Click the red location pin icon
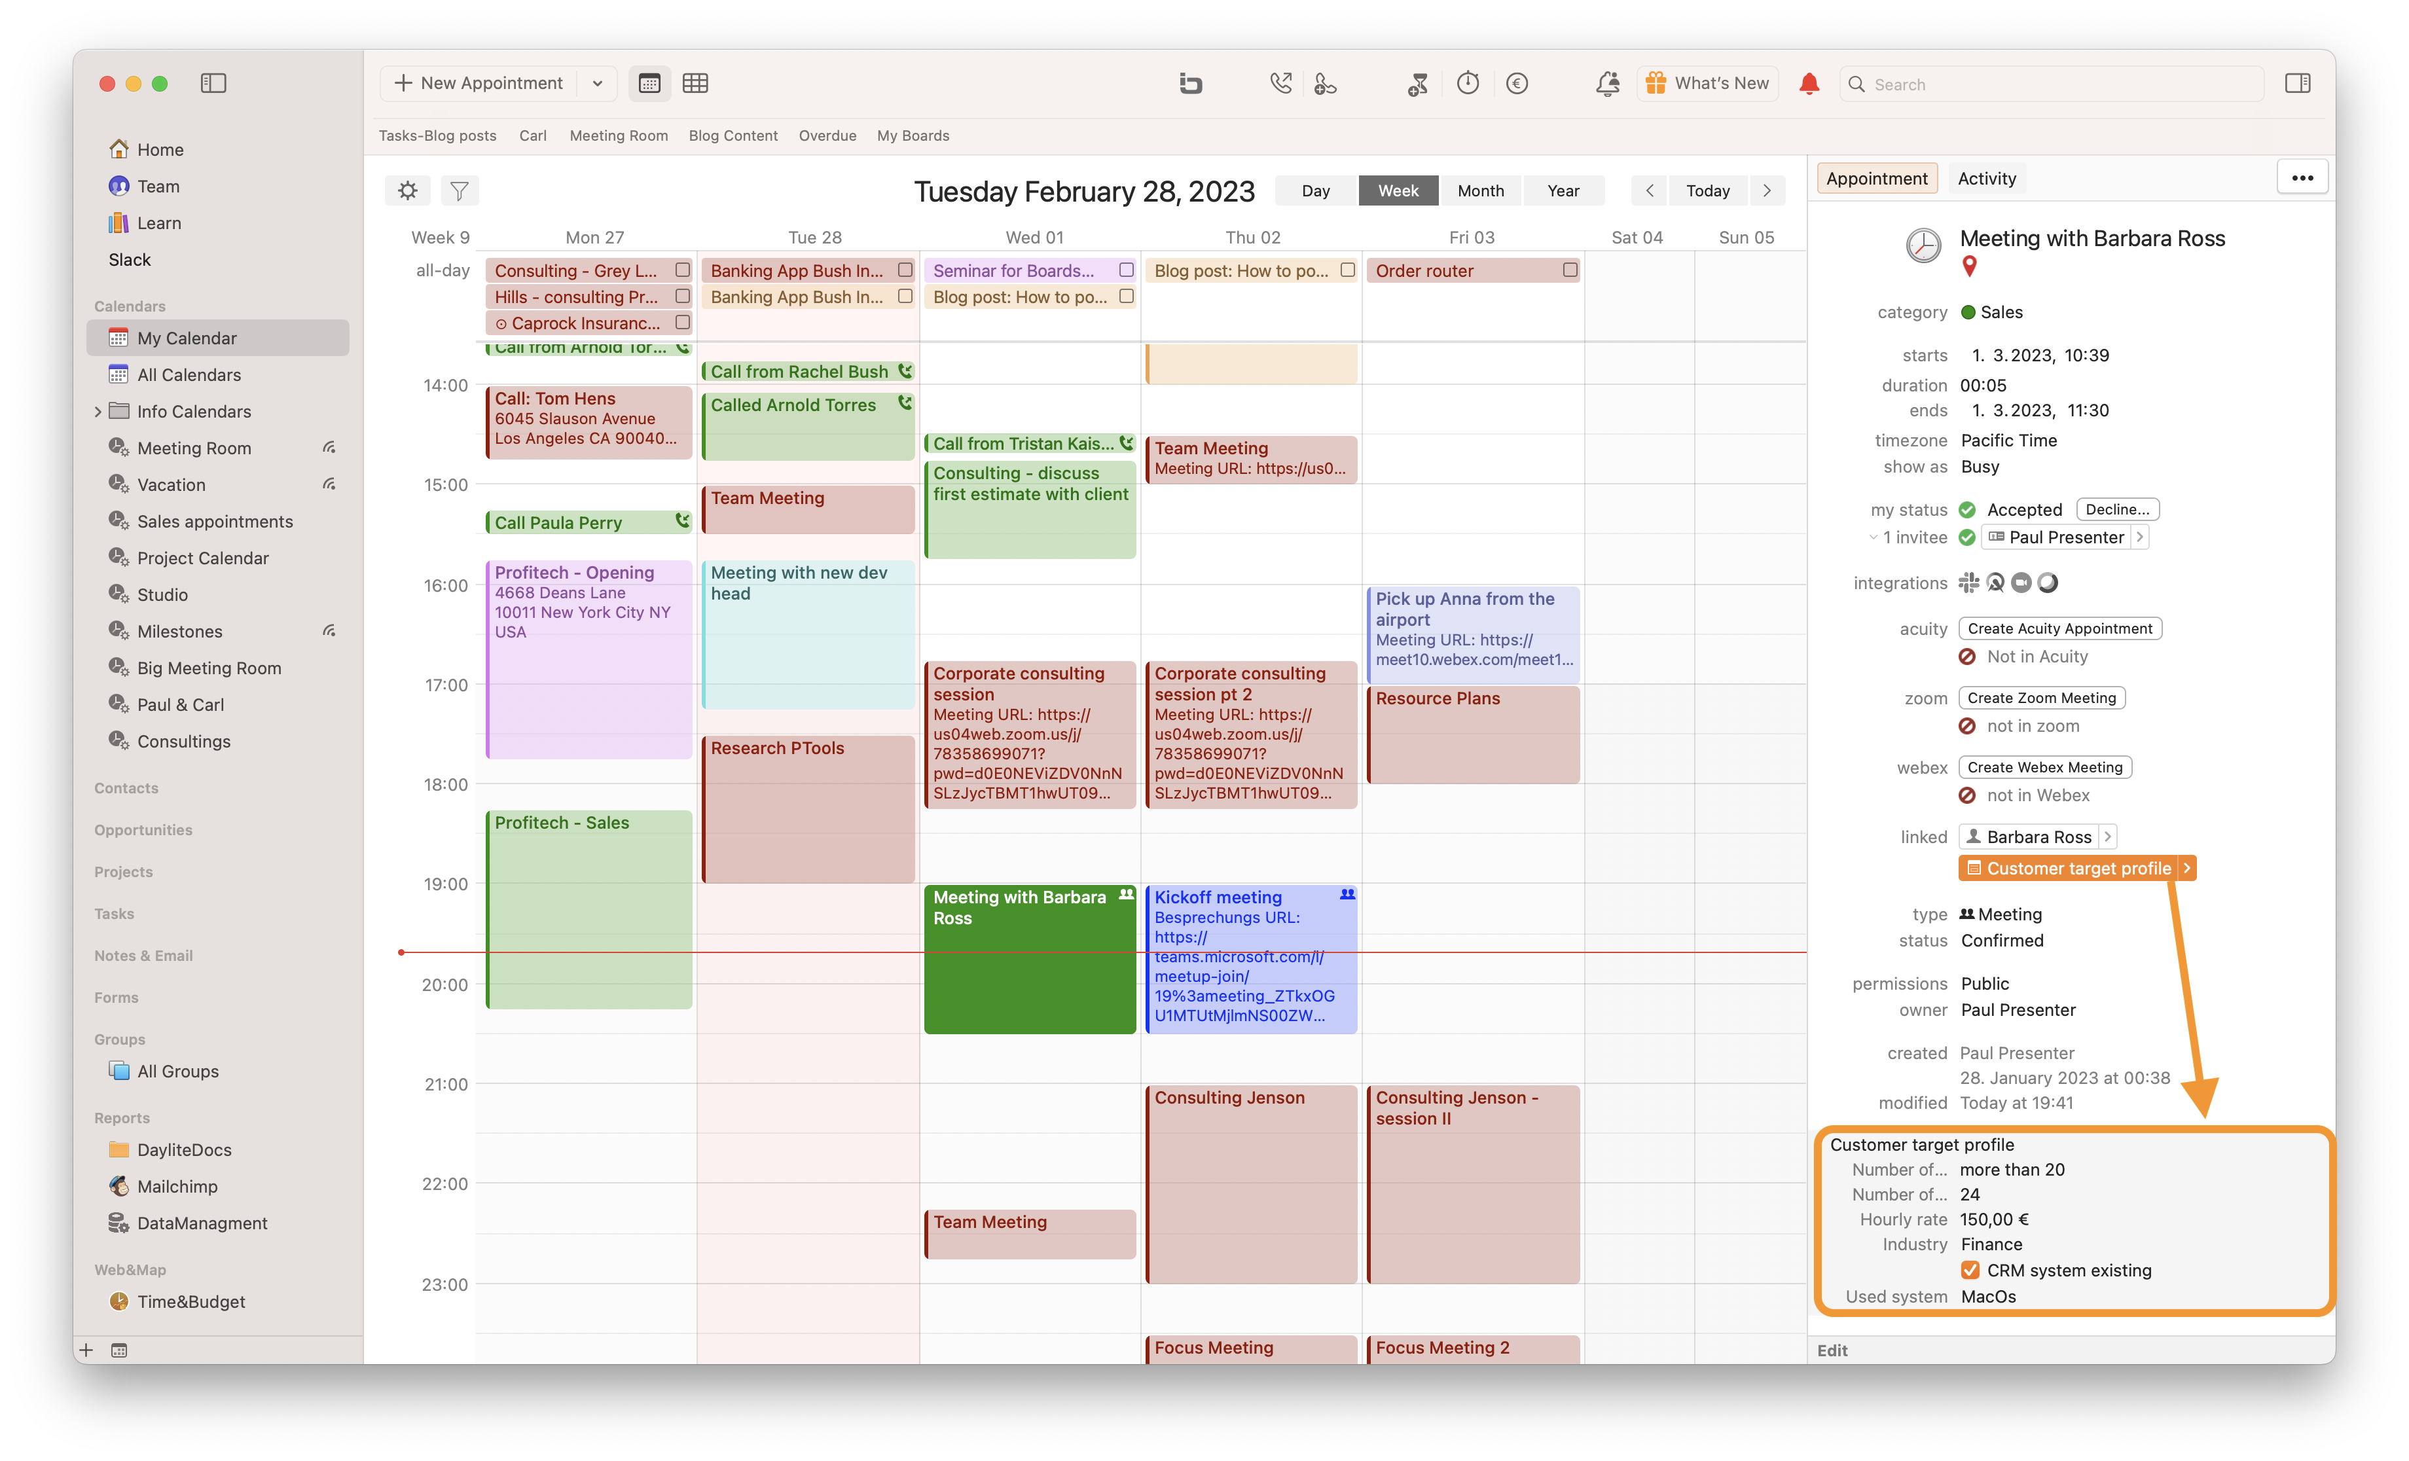The width and height of the screenshot is (2409, 1461). pyautogui.click(x=1969, y=265)
